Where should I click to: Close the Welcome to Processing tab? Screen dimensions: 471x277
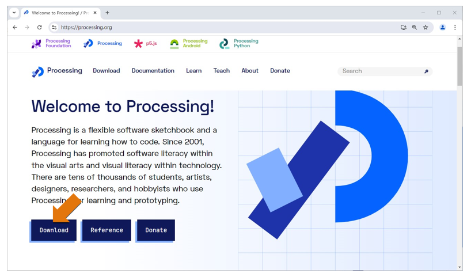(x=95, y=13)
